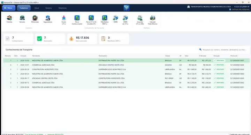This screenshot has height=135, width=251.
Task: Click company name TRANSPORTES MODELO DEMONSTRACAO LTDA
Action: (x=211, y=7)
